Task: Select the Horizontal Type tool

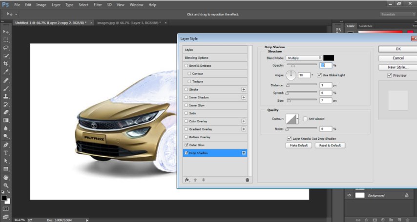Action: point(6,153)
